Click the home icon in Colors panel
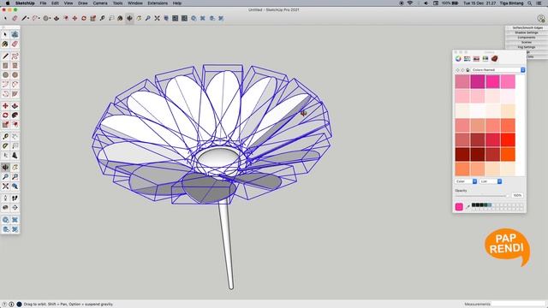This screenshot has width=548, height=308. pyautogui.click(x=468, y=70)
